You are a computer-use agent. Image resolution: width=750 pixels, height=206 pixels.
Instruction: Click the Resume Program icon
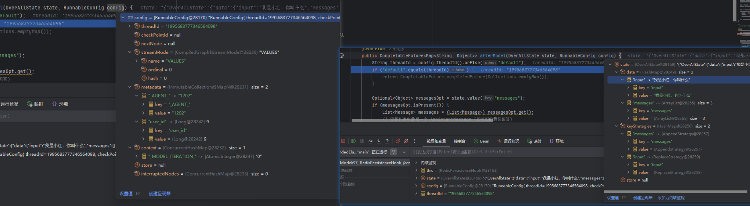[354, 141]
